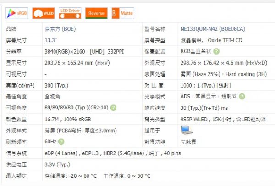The image size is (275, 186).
Task: Select resolution text 3840(RGB)×2160 [UHD] 332PPI
Action: coord(84,52)
